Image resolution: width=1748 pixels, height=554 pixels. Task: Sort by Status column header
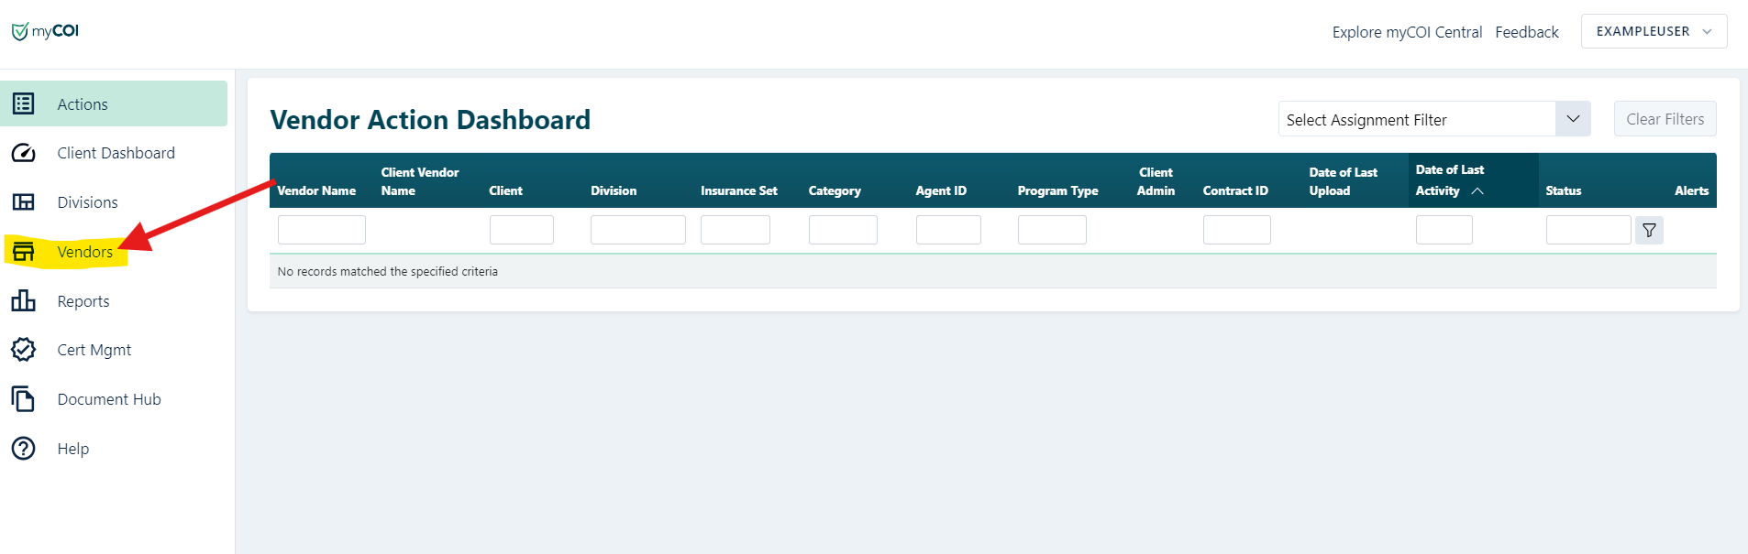tap(1564, 190)
